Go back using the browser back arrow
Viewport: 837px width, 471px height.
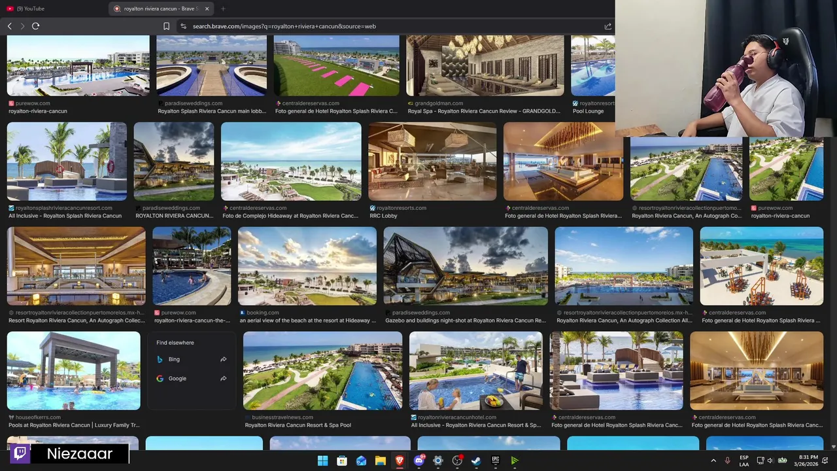click(x=10, y=26)
